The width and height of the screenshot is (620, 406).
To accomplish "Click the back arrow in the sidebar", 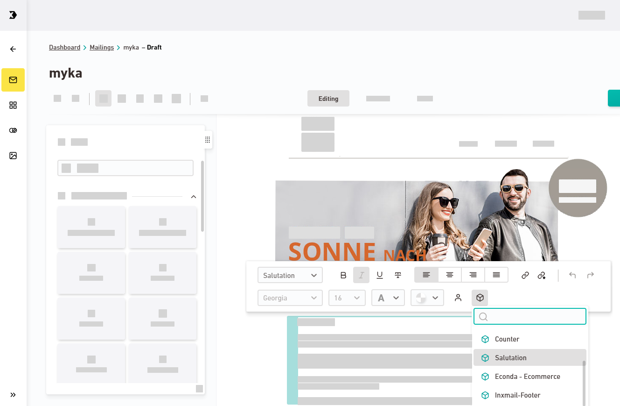I will [13, 49].
